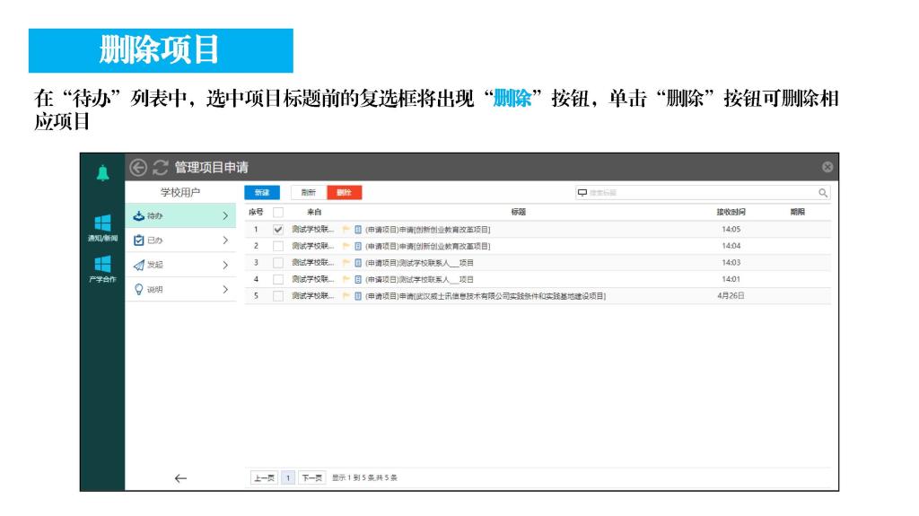The height and width of the screenshot is (516, 919).
Task: Open the 通知/新闻 sidebar icon
Action: pos(101,226)
